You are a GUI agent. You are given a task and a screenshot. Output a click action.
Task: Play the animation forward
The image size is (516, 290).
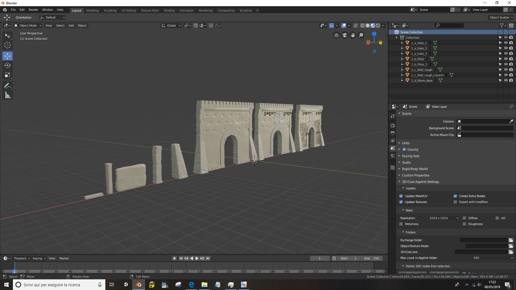(197, 258)
